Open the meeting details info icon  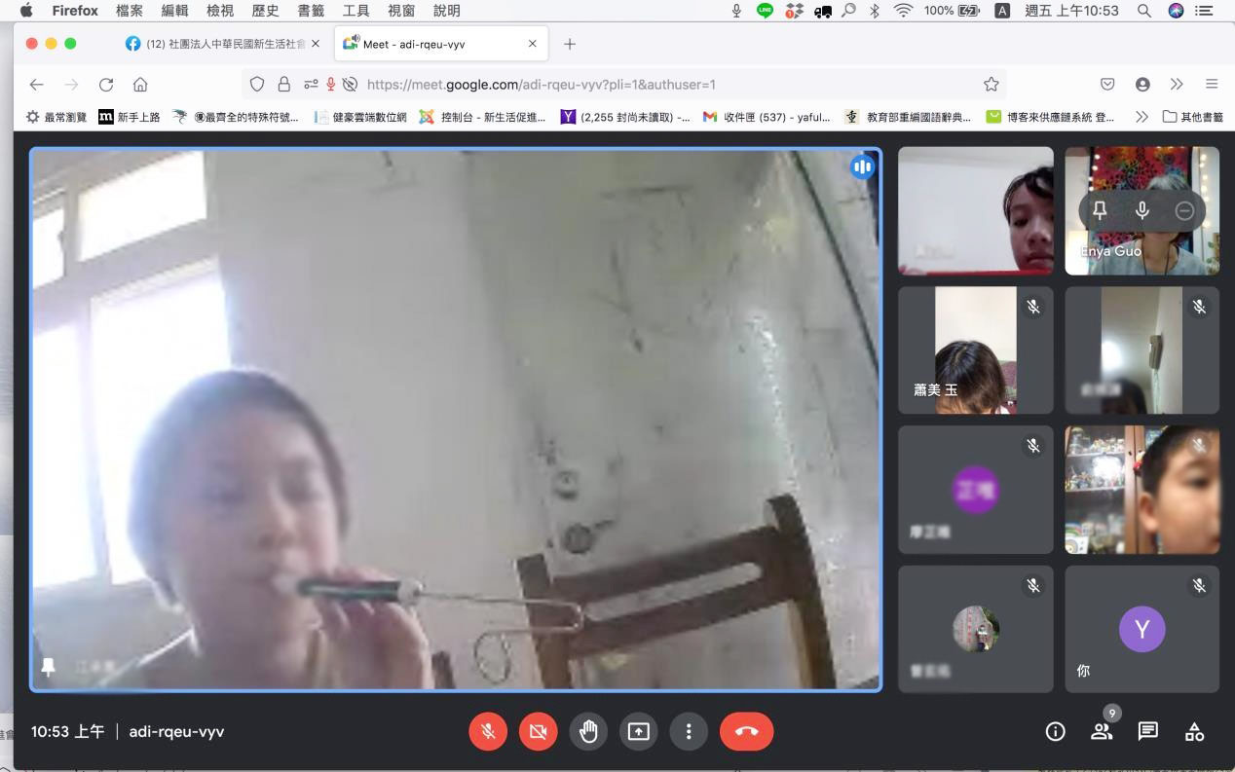point(1055,732)
